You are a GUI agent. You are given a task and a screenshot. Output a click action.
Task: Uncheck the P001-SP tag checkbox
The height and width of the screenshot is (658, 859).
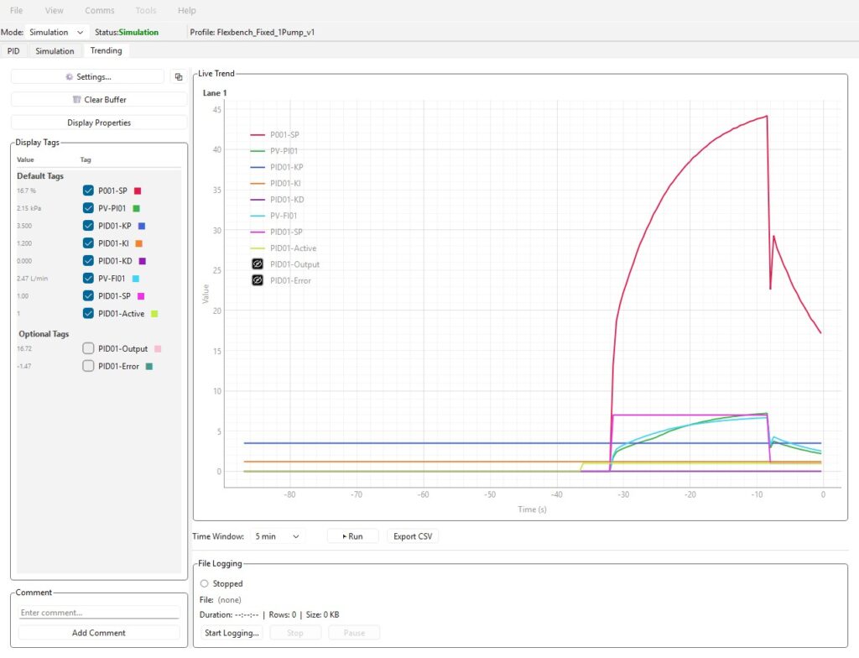(x=88, y=191)
